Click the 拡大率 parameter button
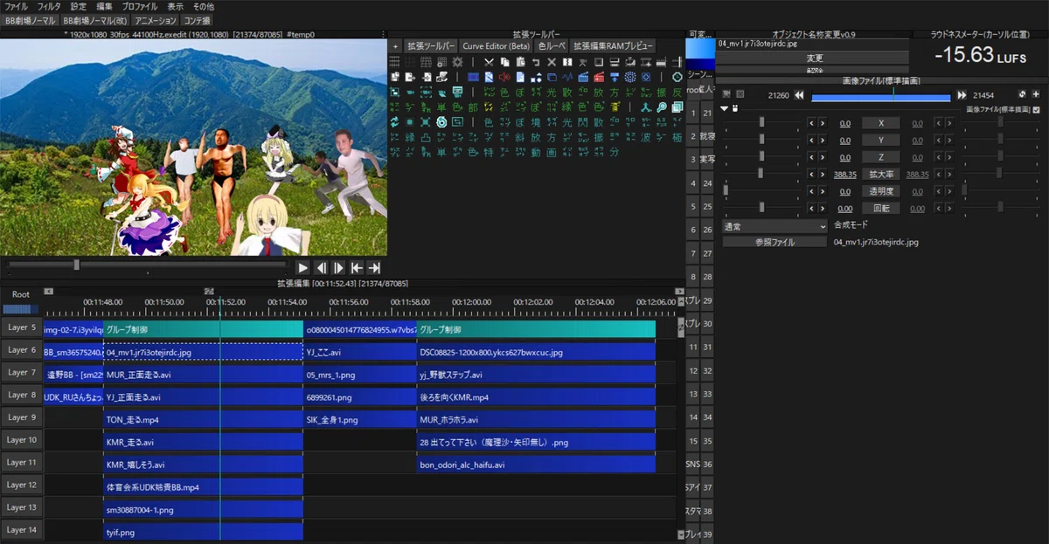The height and width of the screenshot is (544, 1049). click(880, 174)
